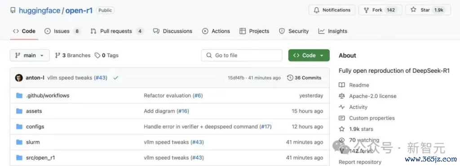Open anton-l author link
This screenshot has height=166, width=460.
tap(35, 78)
